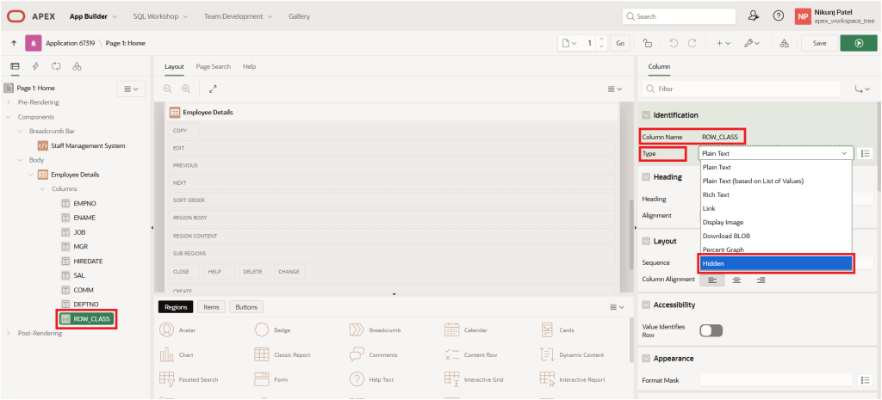Zoom in on the layout view
Image resolution: width=882 pixels, height=400 pixels.
pyautogui.click(x=185, y=89)
